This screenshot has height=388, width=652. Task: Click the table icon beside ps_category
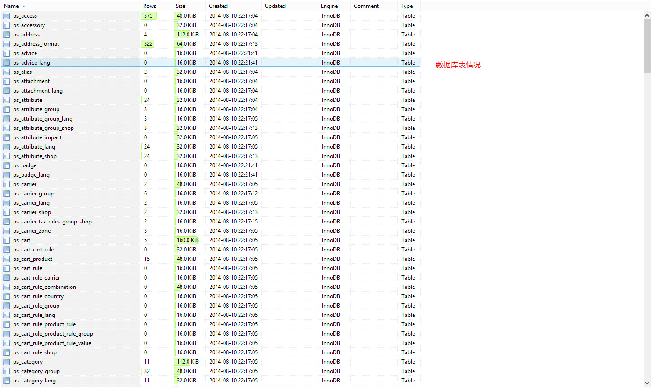tap(7, 362)
